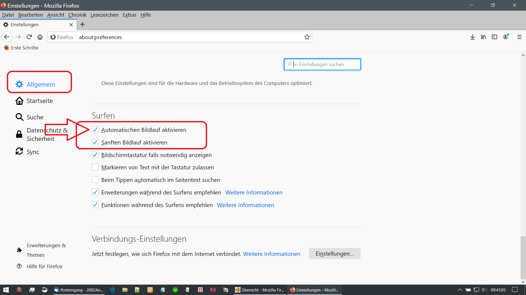Click the Home icon in toolbar

40,37
